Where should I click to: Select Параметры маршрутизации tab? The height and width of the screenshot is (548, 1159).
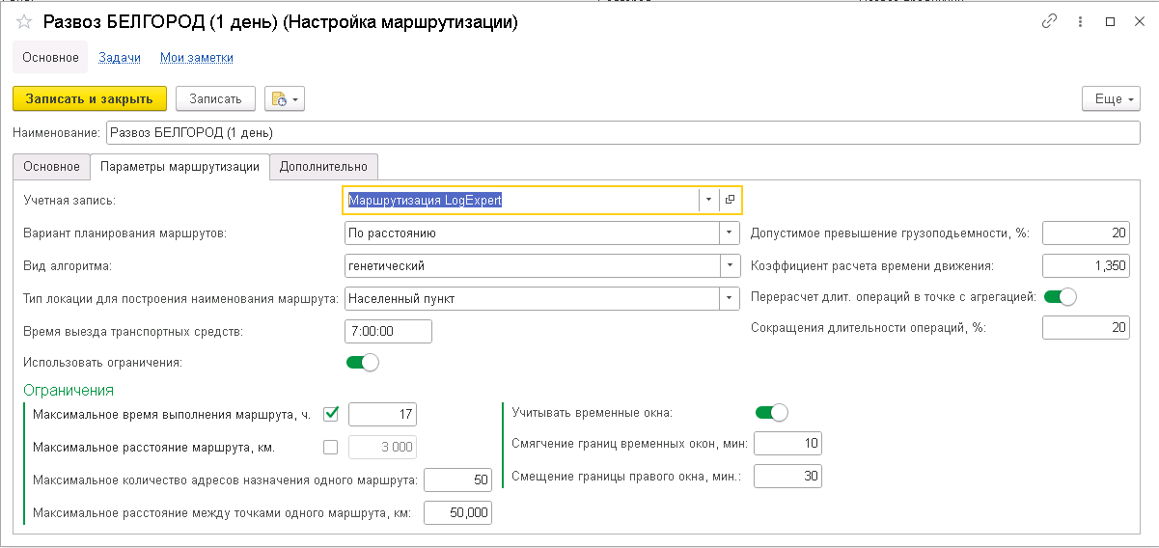coord(179,166)
